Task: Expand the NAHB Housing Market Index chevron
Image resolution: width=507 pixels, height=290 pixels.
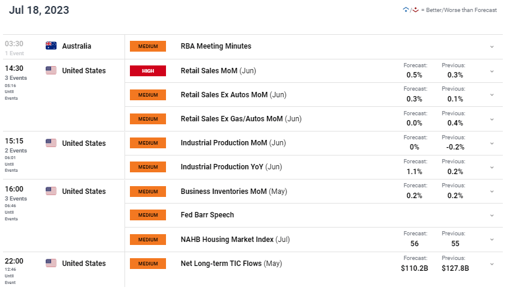Action: (x=492, y=240)
